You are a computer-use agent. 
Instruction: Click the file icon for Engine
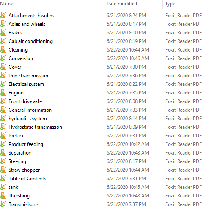coord(3,92)
